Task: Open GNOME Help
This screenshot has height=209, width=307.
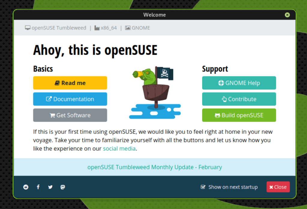Action: 239,83
